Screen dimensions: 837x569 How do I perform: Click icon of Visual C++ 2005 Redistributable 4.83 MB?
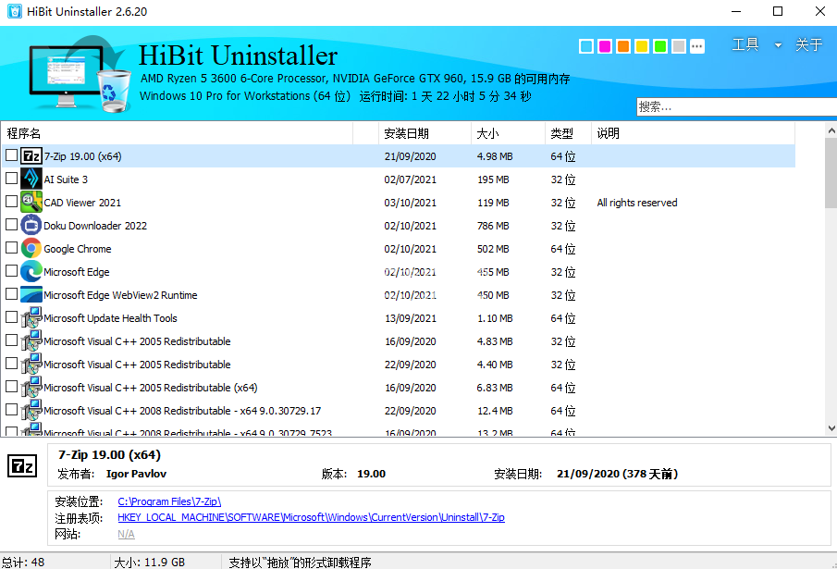31,341
